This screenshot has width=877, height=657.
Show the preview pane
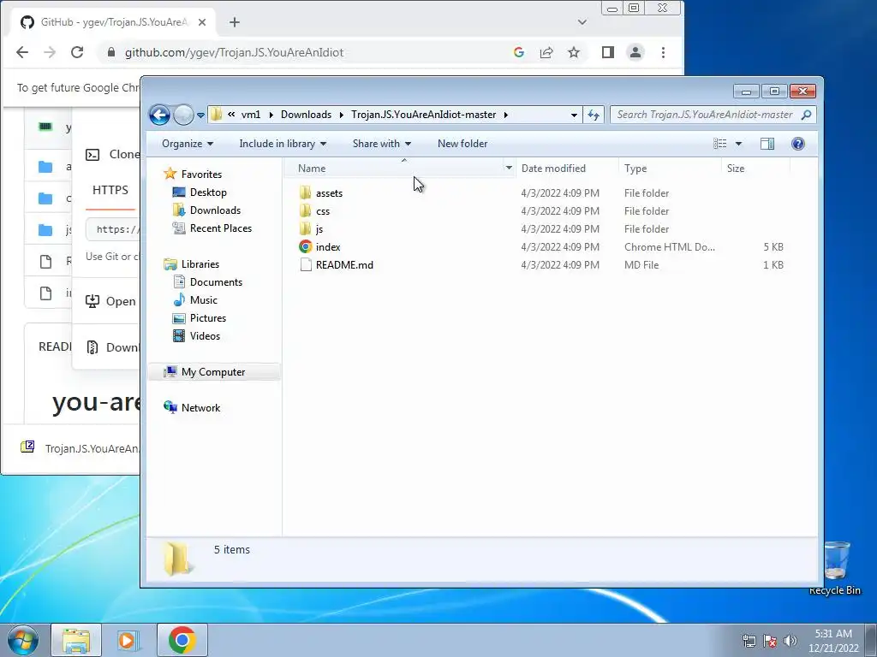click(767, 144)
